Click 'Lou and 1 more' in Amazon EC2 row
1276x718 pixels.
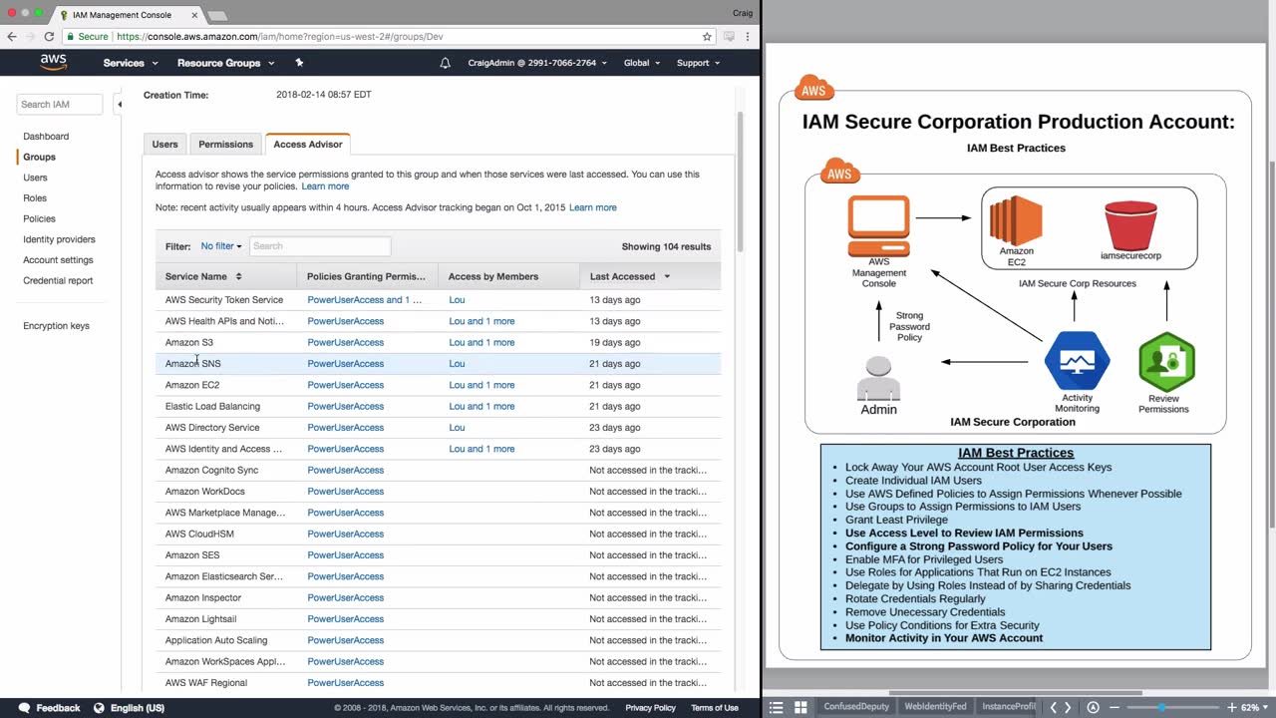tap(481, 385)
